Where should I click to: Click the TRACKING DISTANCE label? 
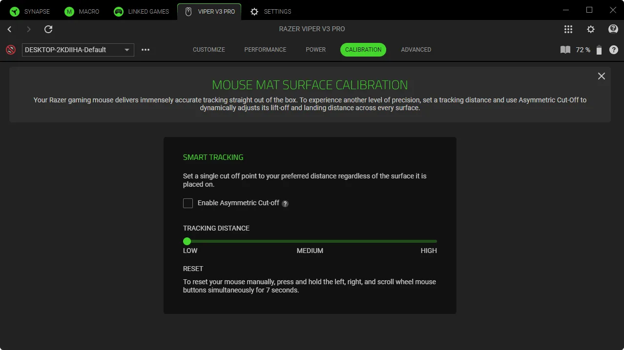pos(216,228)
